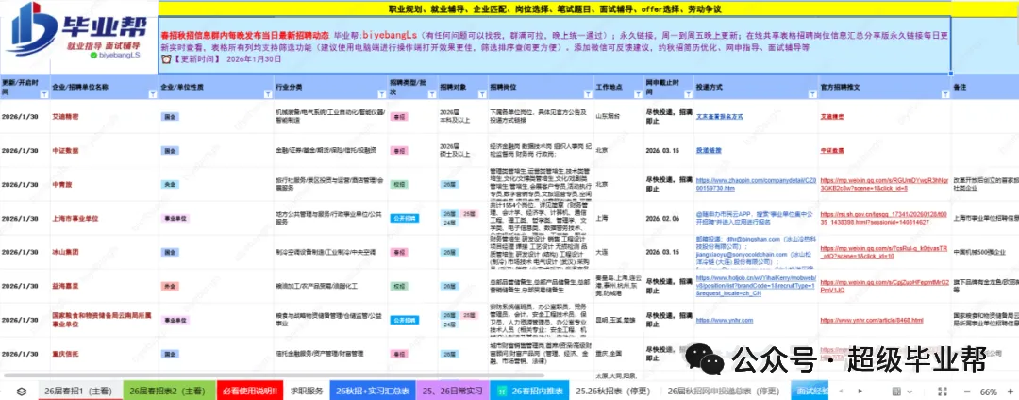Image resolution: width=1019 pixels, height=400 pixels.
Task: Zoom in with the plus icon
Action: pyautogui.click(x=1010, y=392)
